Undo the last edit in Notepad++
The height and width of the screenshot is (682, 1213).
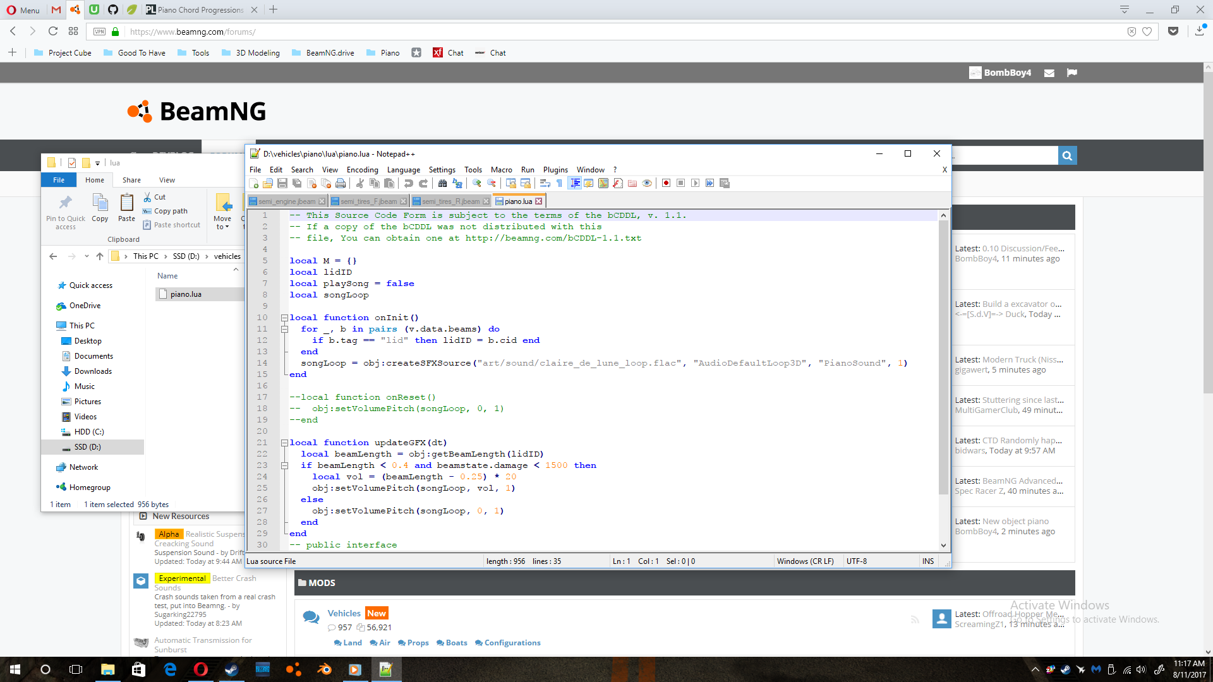(409, 183)
